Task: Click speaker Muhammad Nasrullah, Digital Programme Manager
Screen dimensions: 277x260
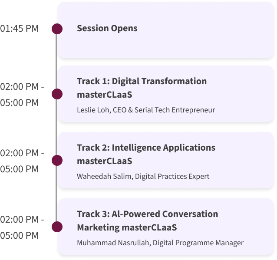Action: point(160,243)
